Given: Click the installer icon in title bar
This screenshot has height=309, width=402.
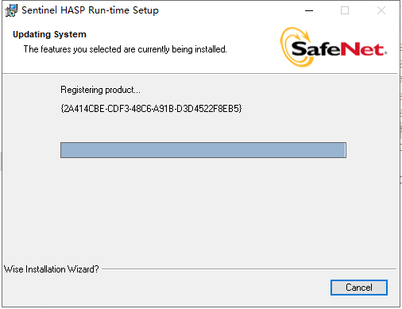Looking at the screenshot, I should coord(11,10).
